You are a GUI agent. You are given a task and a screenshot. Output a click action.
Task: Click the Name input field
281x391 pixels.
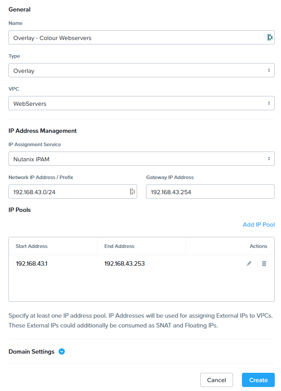tap(142, 37)
